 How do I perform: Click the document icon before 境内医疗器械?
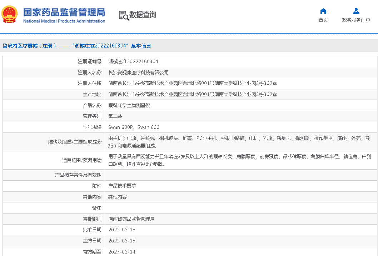click(5, 46)
